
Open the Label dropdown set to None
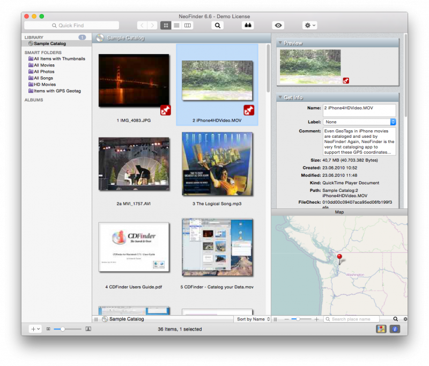pyautogui.click(x=359, y=122)
